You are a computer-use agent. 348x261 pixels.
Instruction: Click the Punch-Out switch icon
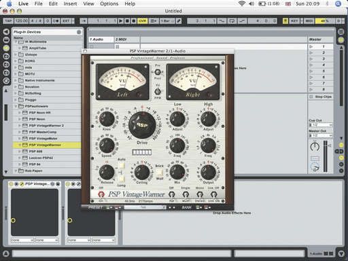(x=242, y=21)
